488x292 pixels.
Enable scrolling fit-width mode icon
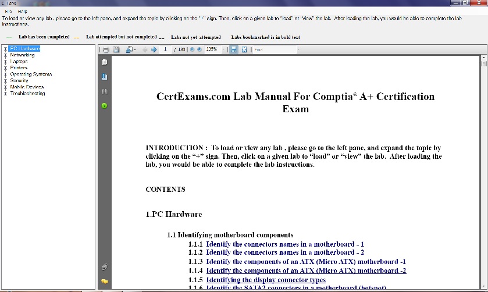(x=234, y=50)
